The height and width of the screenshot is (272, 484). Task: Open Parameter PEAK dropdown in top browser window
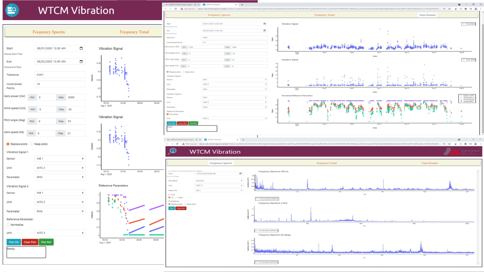235,107
